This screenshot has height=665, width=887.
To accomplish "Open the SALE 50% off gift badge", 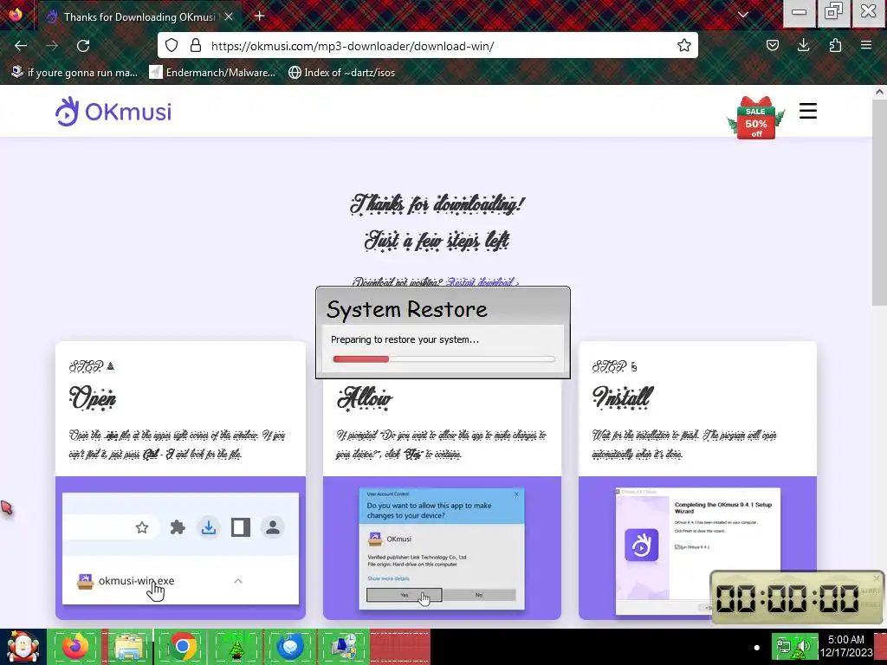I will click(x=755, y=118).
